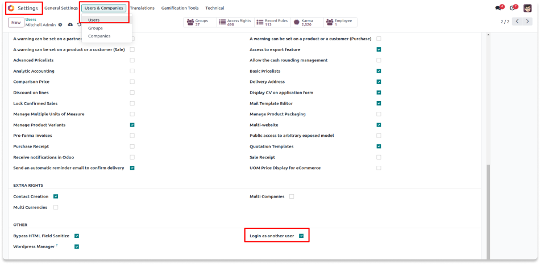This screenshot has height=264, width=540.
Task: Select Groups from the dropdown list
Action: click(x=95, y=28)
